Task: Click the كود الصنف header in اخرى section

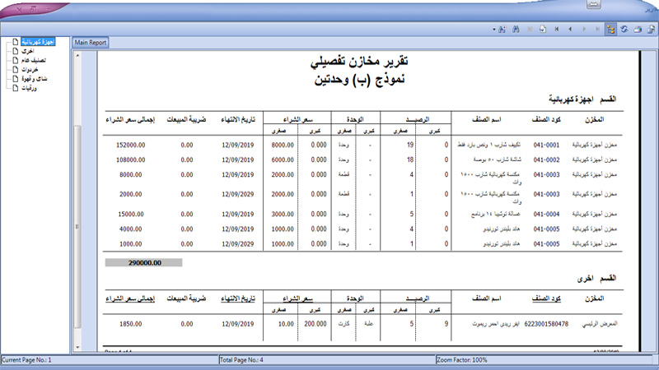Action: point(546,298)
